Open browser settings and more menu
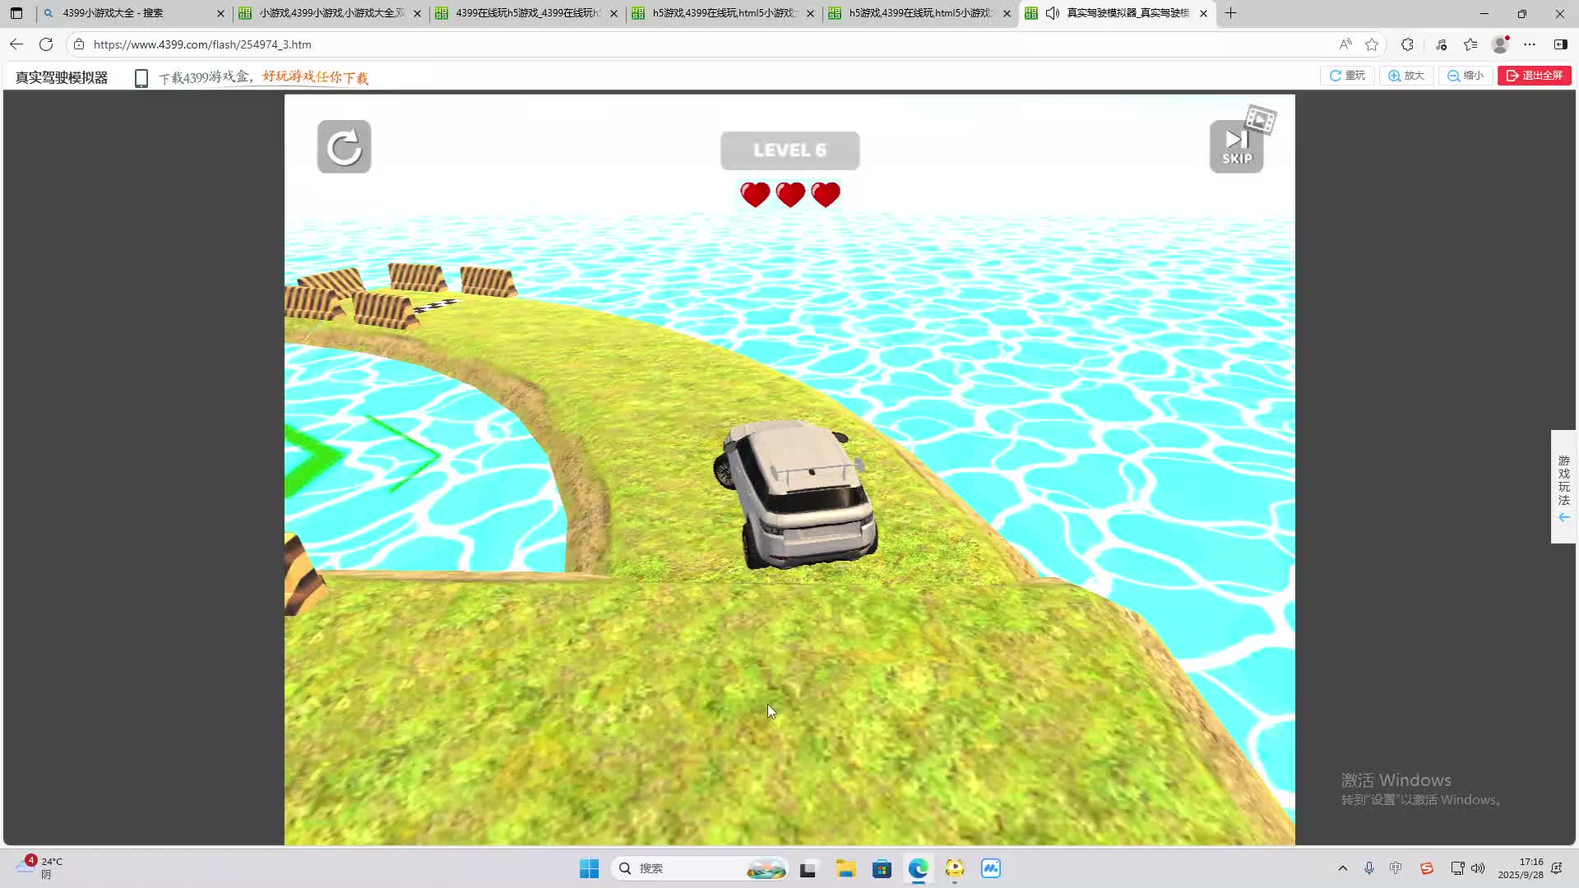The width and height of the screenshot is (1579, 888). click(x=1529, y=44)
